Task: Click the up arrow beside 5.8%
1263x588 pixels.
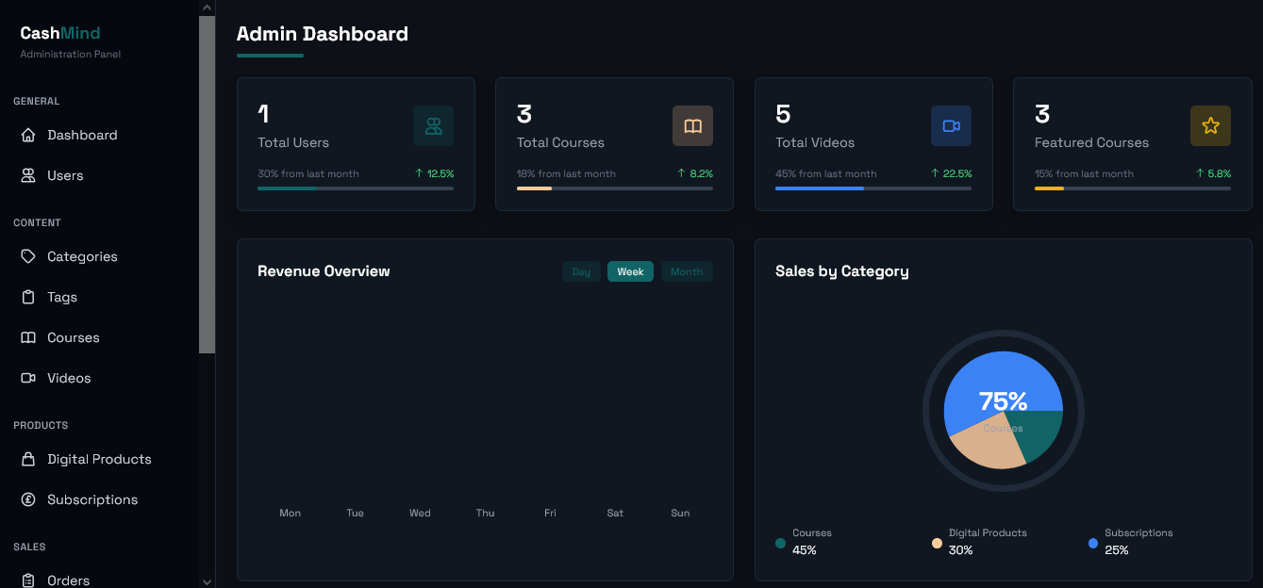Action: point(1200,173)
